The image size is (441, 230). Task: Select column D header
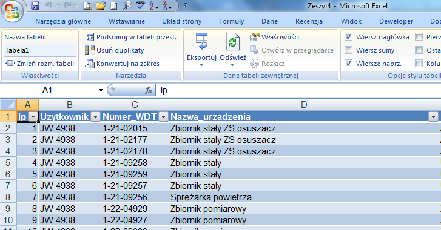tap(304, 105)
